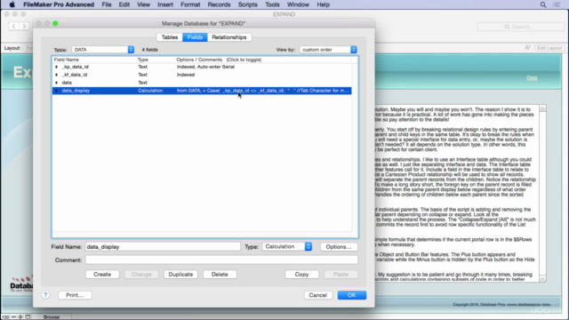Open the Scripts menu
569x320 pixels.
coord(247,4)
